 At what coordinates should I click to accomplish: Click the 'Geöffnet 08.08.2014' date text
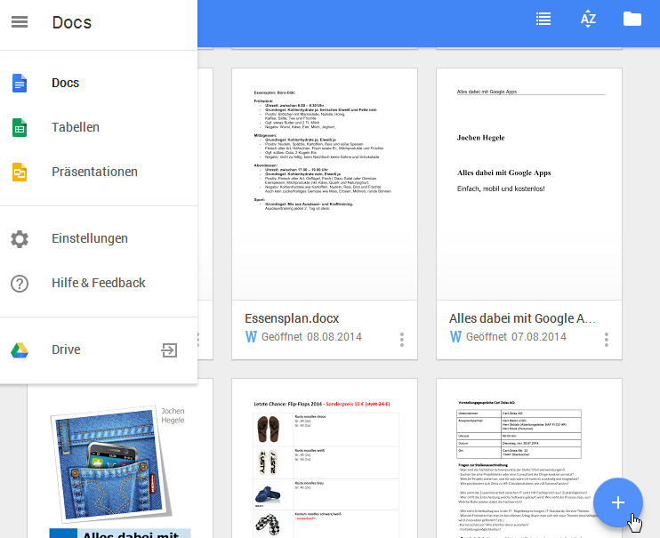[311, 337]
